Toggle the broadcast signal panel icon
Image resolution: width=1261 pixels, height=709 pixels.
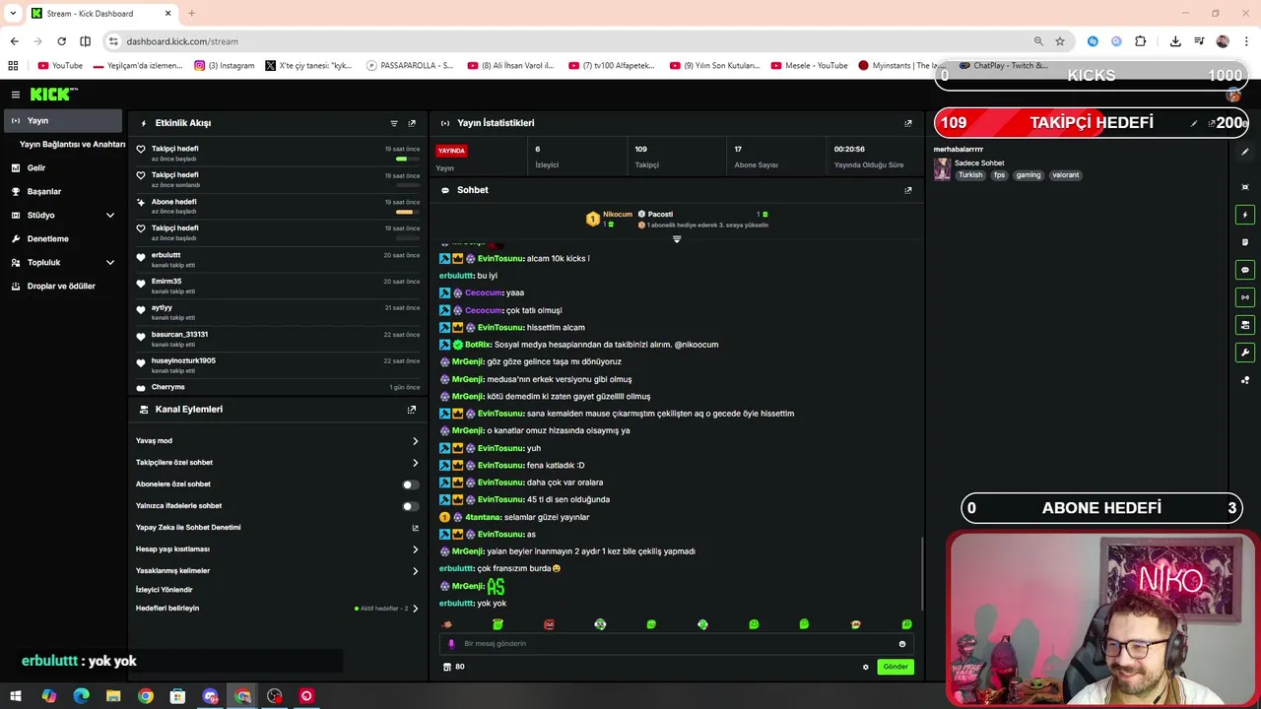tap(1245, 297)
